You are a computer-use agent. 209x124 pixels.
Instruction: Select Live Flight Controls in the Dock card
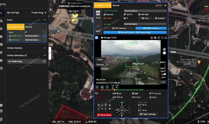(x=16, y=27)
